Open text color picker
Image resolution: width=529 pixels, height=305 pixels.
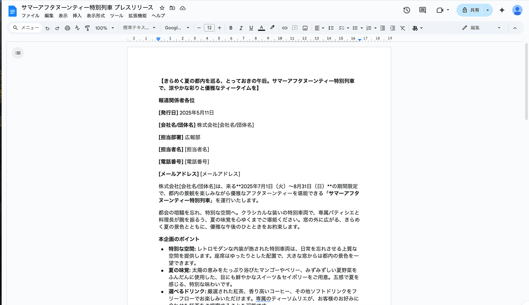click(261, 28)
